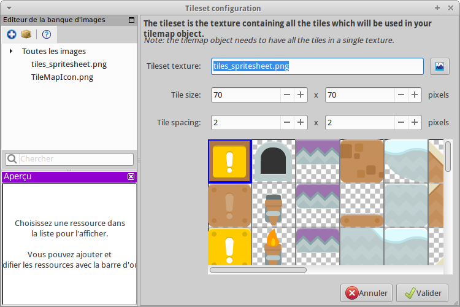Decrease tile width with the minus button
Viewport: 460px width, 307px height.
coord(287,95)
